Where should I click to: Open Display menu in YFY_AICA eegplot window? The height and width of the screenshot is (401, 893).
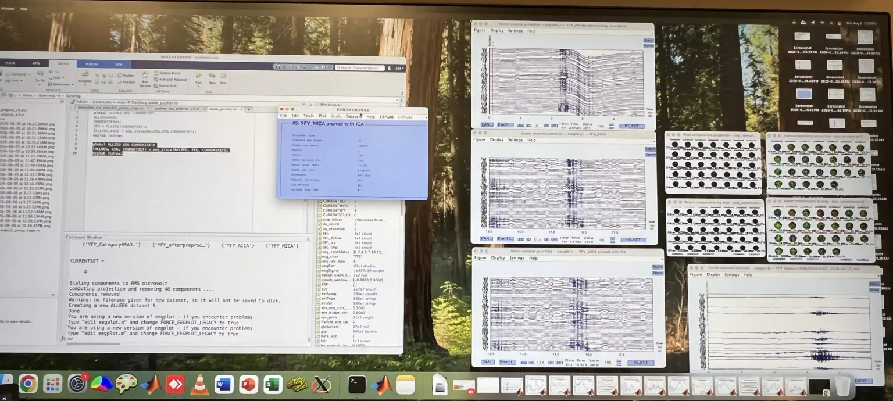pos(496,139)
